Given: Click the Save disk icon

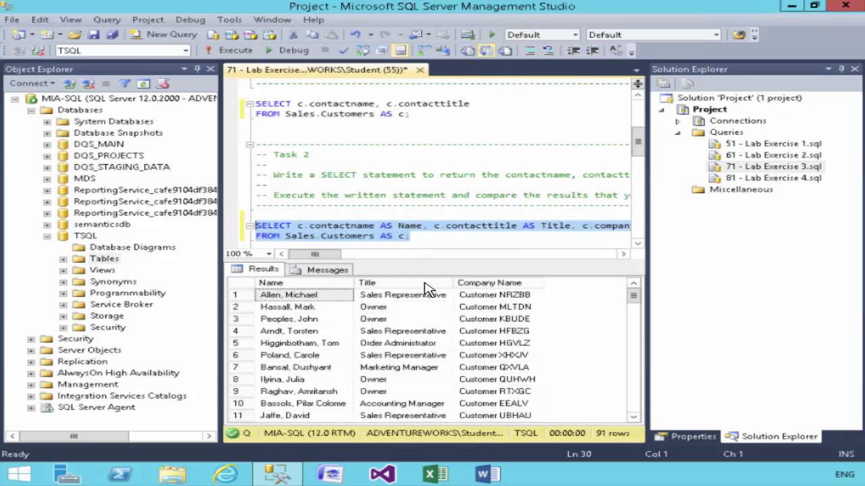Looking at the screenshot, I should 94,34.
